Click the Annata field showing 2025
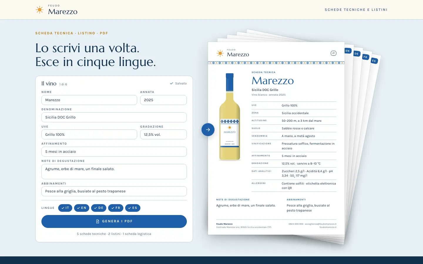 click(163, 100)
